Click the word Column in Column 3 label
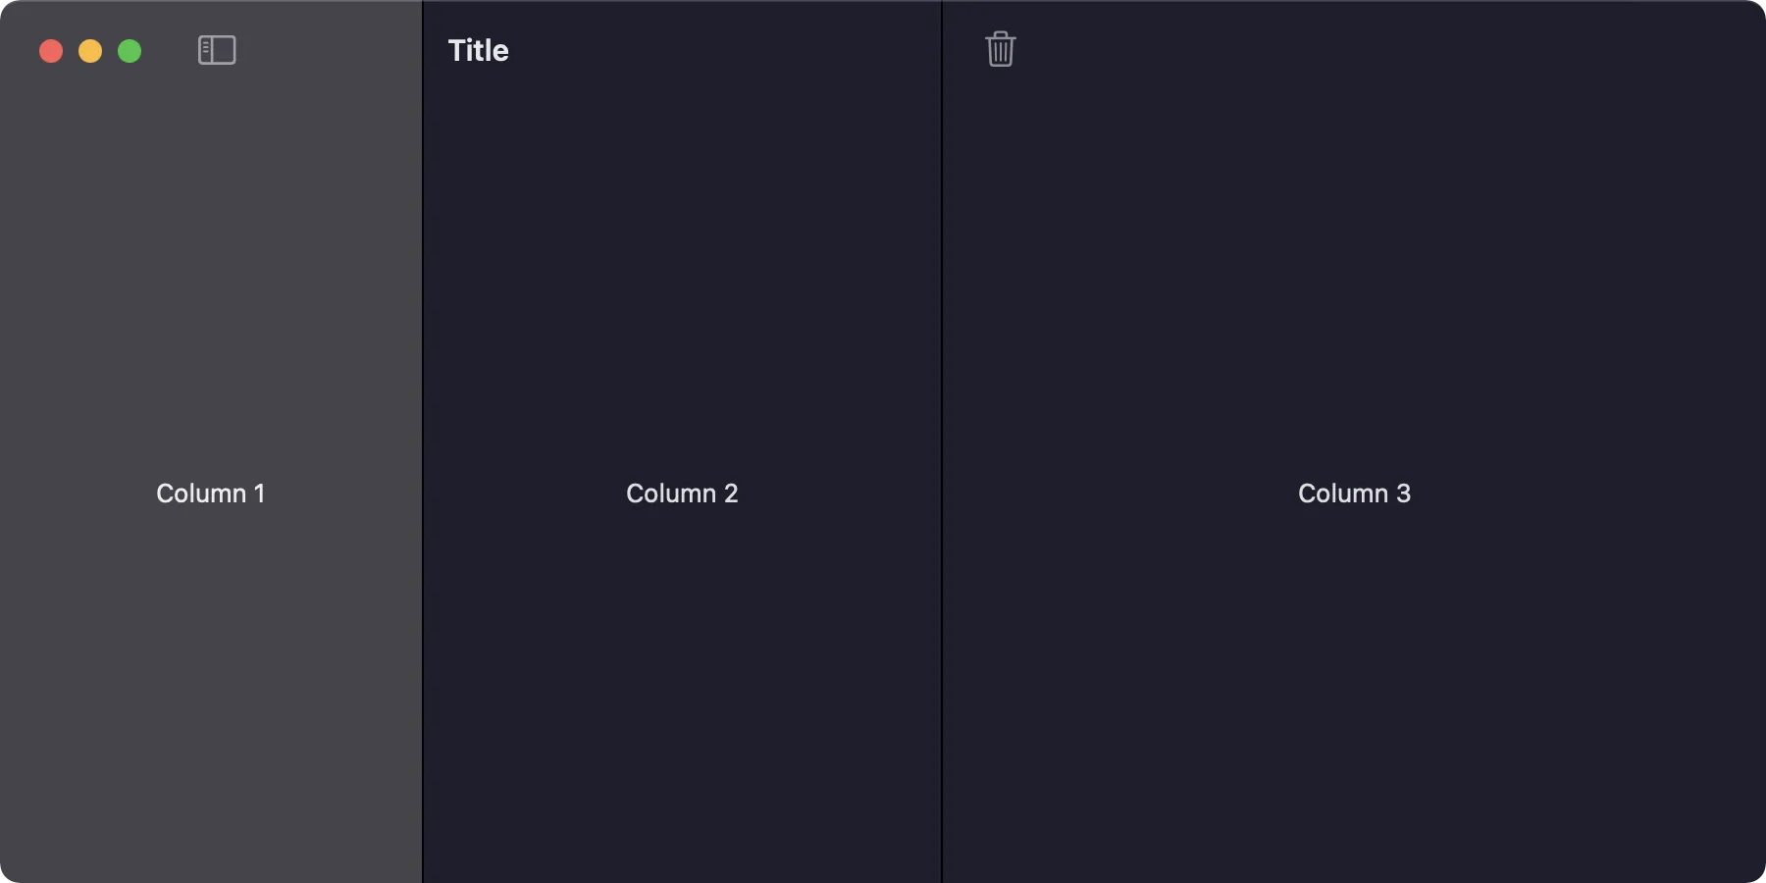1766x883 pixels. [x=1343, y=493]
